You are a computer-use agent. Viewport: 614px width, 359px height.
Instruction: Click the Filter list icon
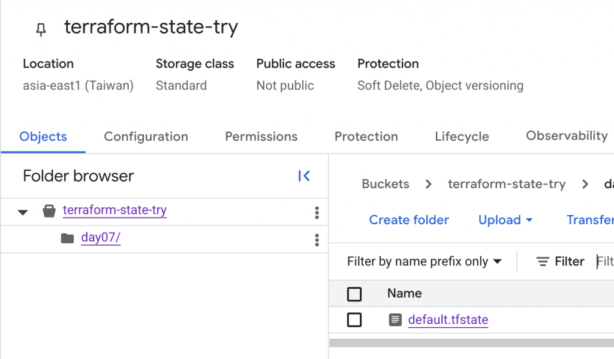click(x=543, y=262)
